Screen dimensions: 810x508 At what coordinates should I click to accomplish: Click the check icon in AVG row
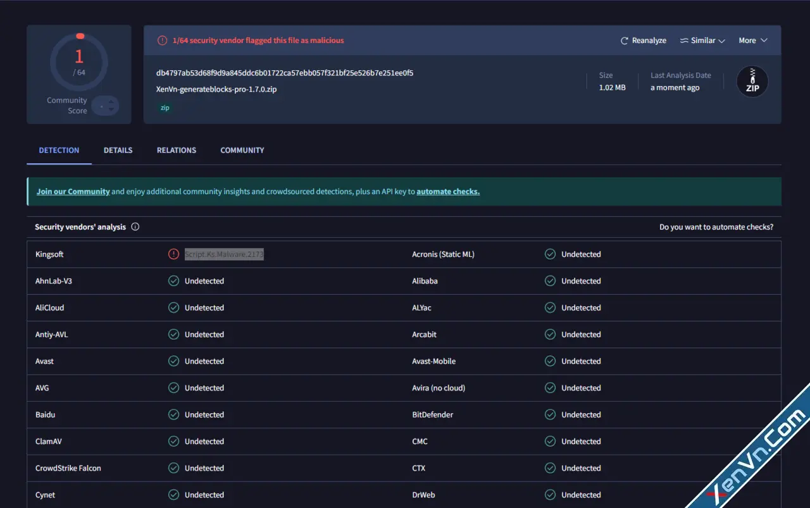[x=173, y=388]
